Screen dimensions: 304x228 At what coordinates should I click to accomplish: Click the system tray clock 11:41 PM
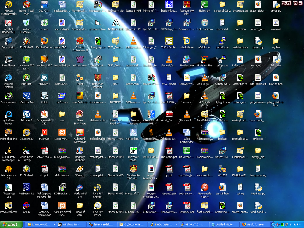tap(295, 224)
